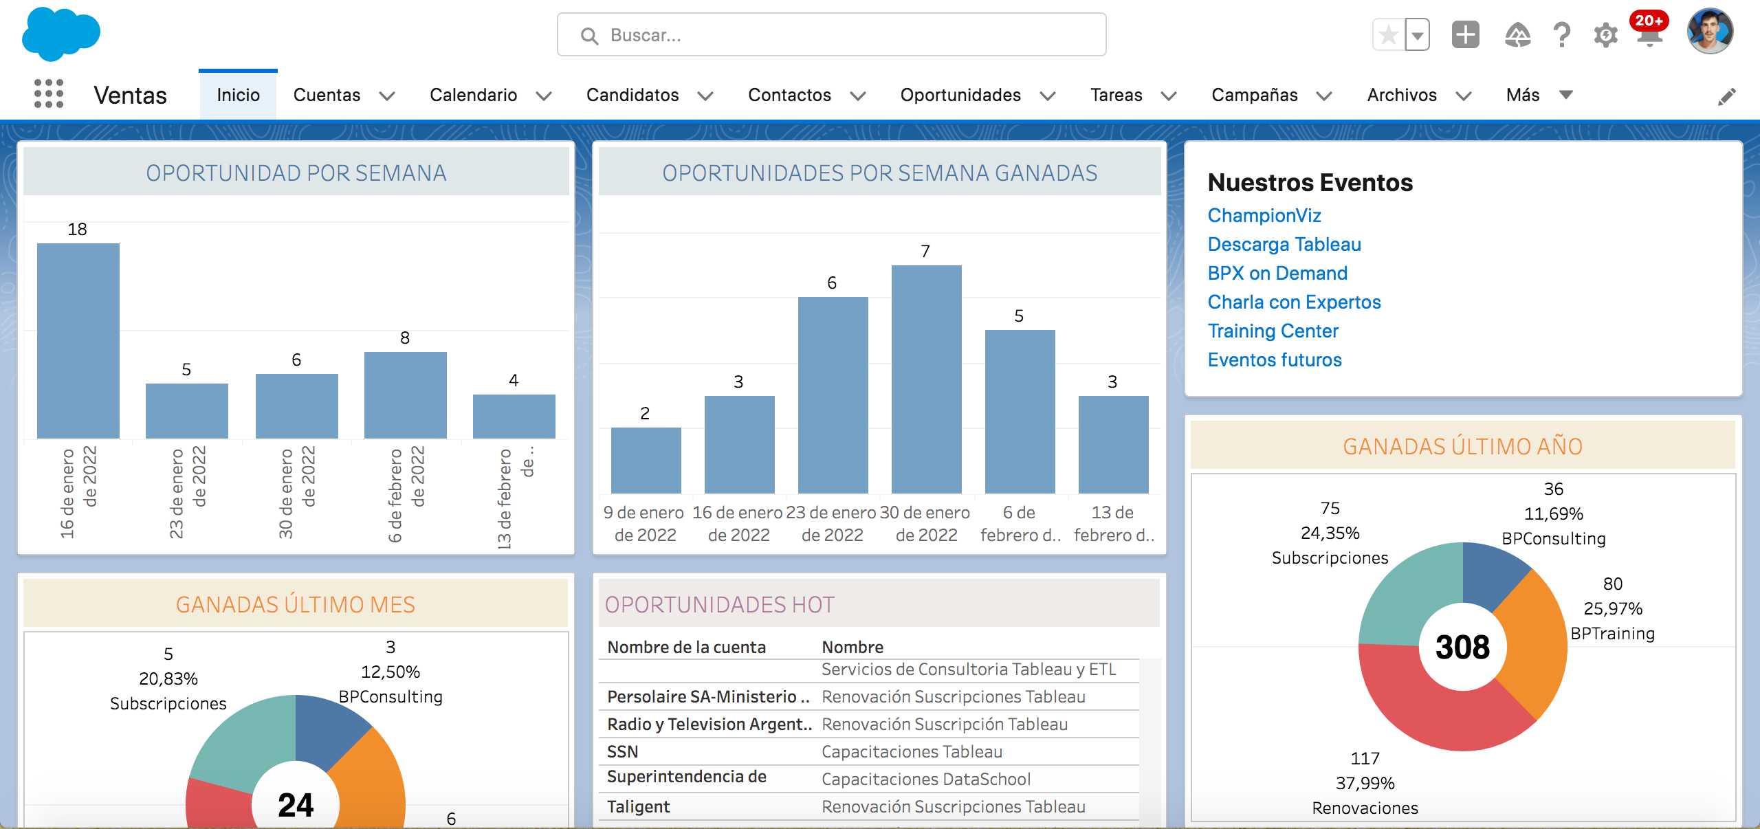Click the 'Nombre de la cuenta' column header
The width and height of the screenshot is (1760, 829).
pyautogui.click(x=686, y=647)
